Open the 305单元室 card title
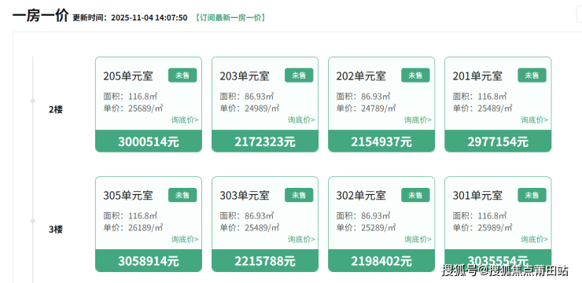Viewport: 582px width, 283px height. (x=128, y=196)
